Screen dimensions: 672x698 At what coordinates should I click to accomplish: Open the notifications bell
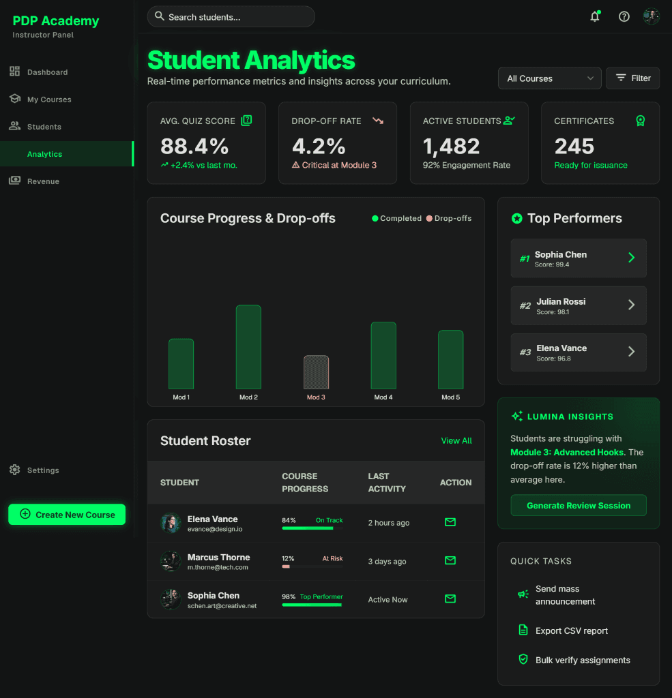595,16
